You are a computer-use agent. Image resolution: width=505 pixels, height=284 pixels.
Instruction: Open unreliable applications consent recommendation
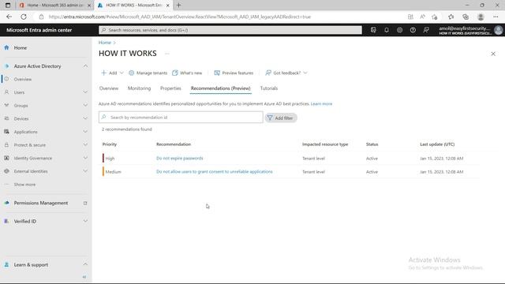click(215, 172)
